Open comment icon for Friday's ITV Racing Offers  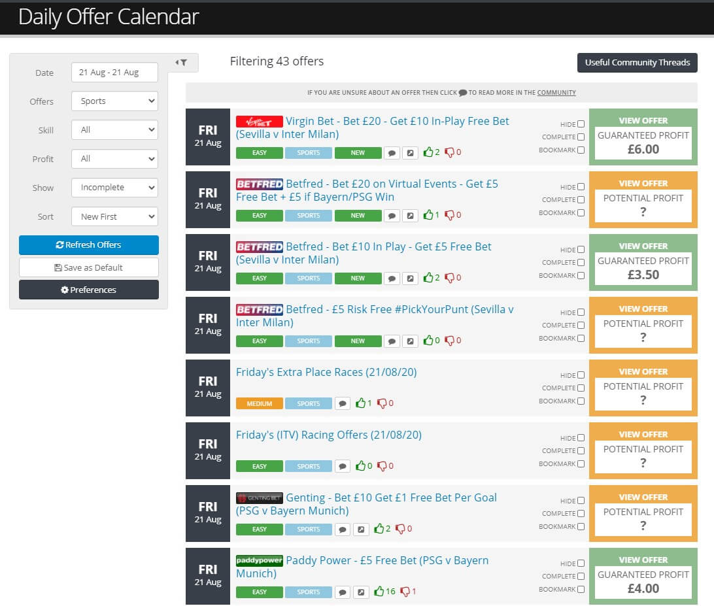click(x=342, y=466)
